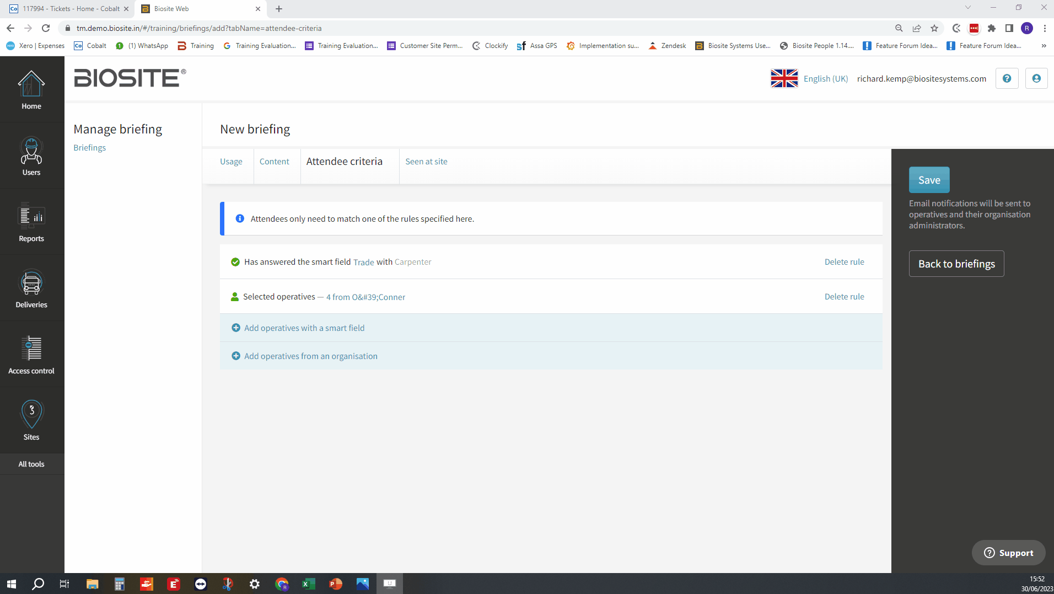Open the Home section in sidebar
Image resolution: width=1054 pixels, height=594 pixels.
point(31,89)
